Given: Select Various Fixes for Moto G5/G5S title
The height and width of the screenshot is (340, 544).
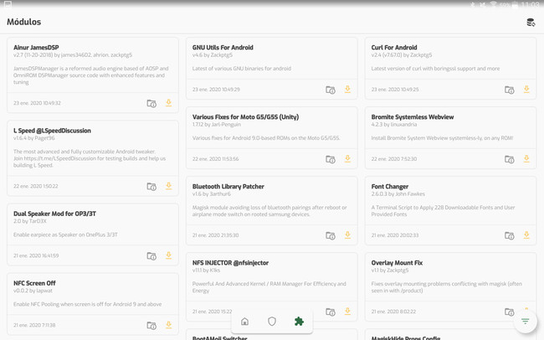Looking at the screenshot, I should (x=245, y=117).
